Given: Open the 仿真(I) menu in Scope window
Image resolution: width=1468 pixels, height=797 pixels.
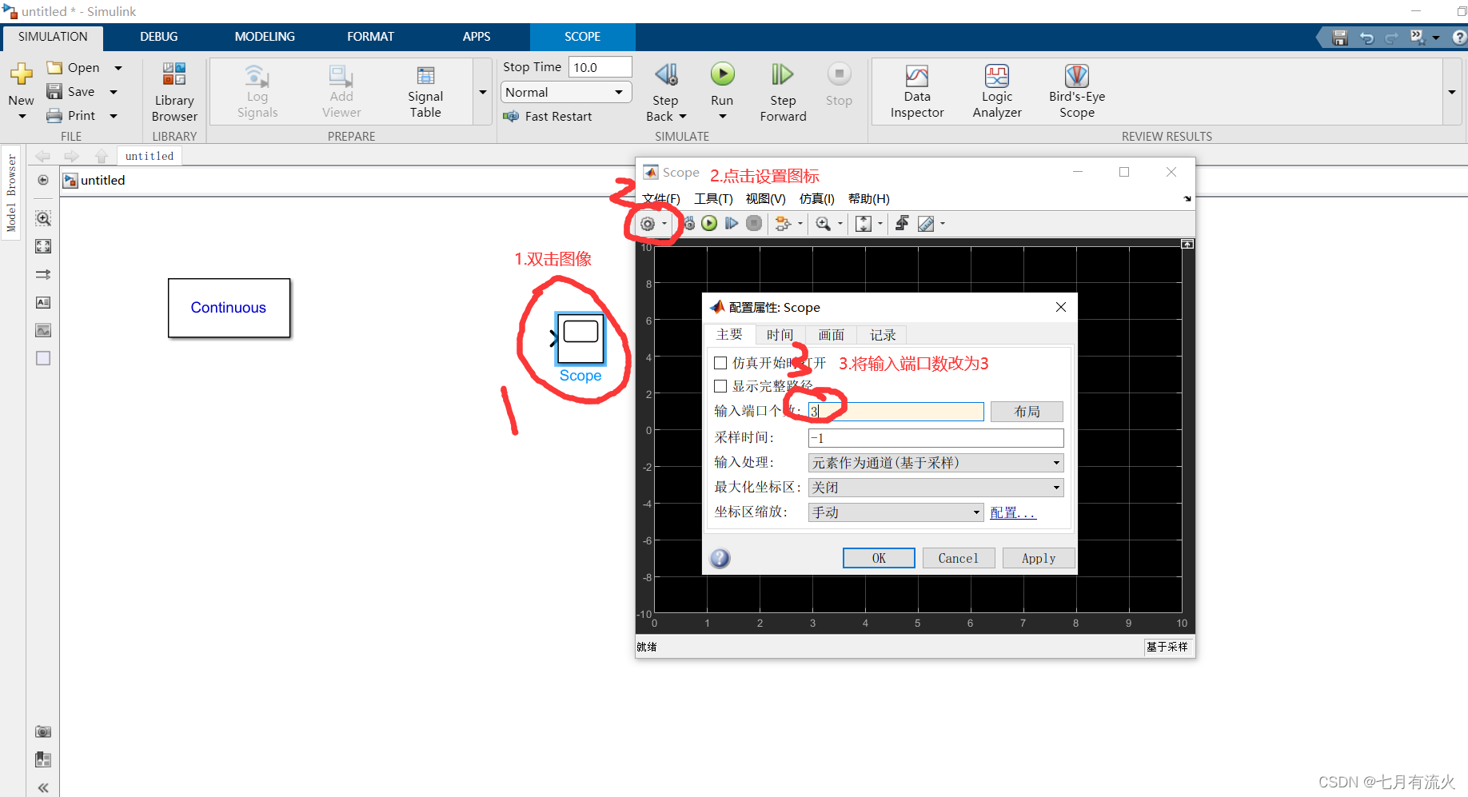Looking at the screenshot, I should 816,199.
